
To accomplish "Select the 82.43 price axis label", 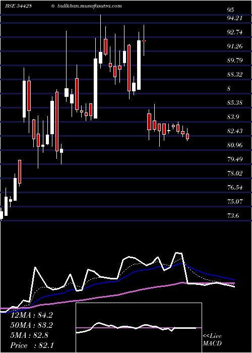I will tap(235, 131).
